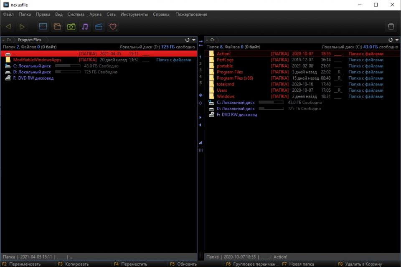Screen dimensions: 401x267
Task: Refresh the left panel with its reload icon
Action: pos(188,40)
